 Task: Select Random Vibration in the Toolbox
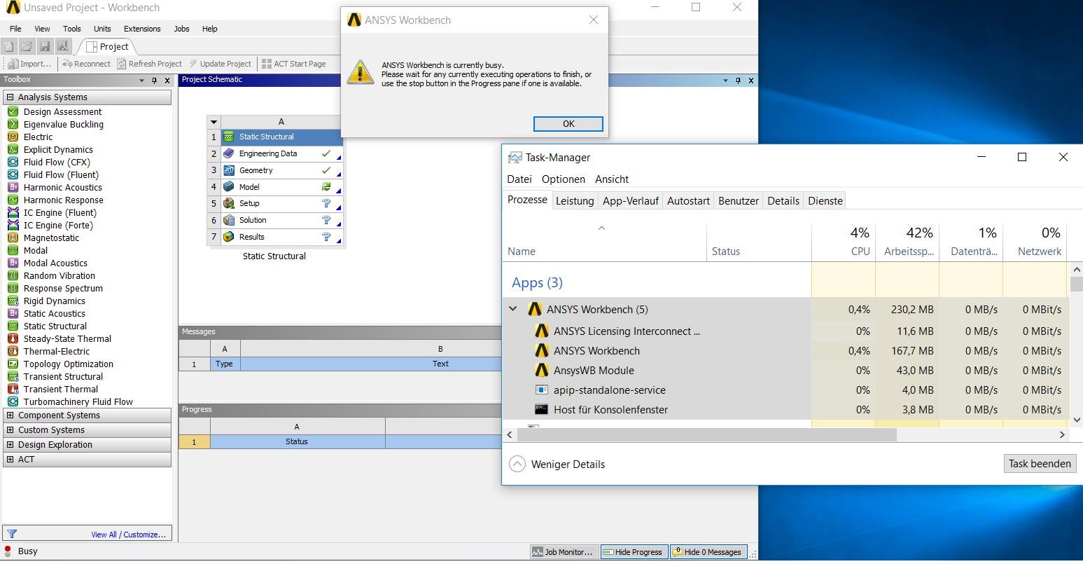coord(59,276)
